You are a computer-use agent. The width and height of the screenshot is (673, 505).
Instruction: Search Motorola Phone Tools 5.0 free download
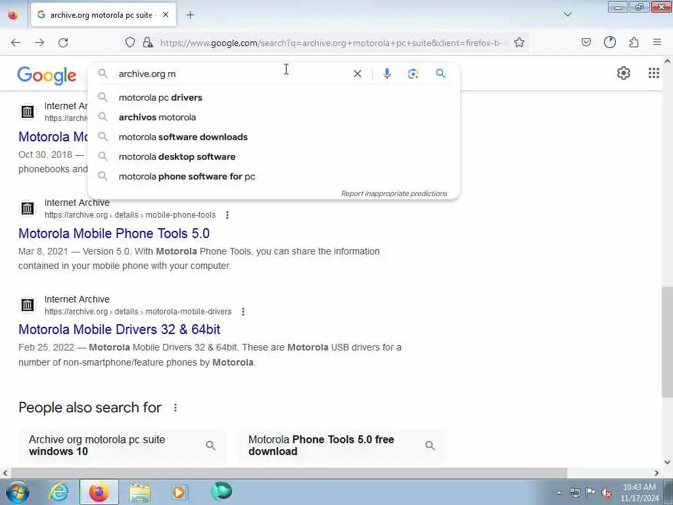[342, 445]
